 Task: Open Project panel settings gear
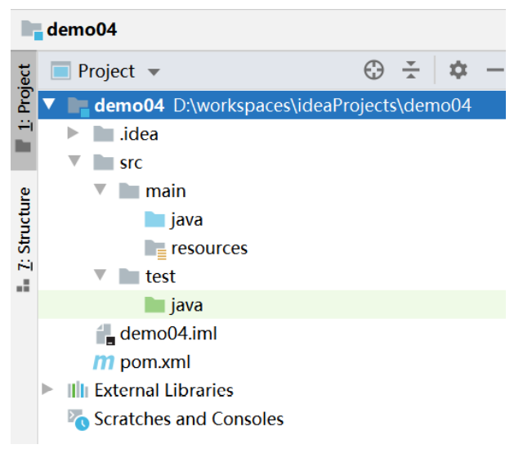tap(458, 70)
